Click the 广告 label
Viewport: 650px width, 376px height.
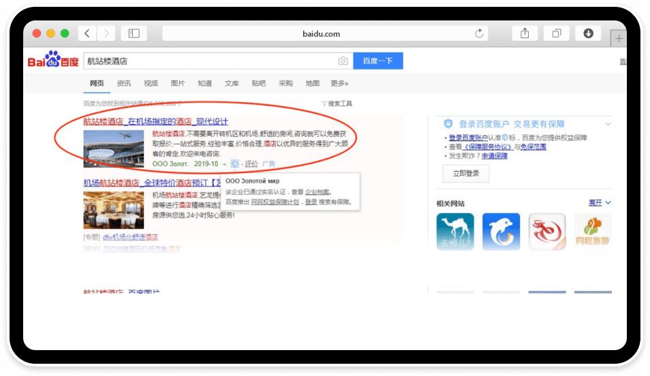(268, 163)
